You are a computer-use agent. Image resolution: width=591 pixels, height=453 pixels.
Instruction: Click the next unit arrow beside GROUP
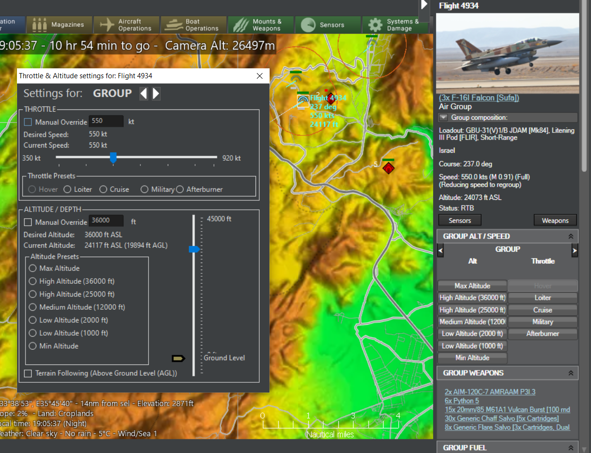156,93
